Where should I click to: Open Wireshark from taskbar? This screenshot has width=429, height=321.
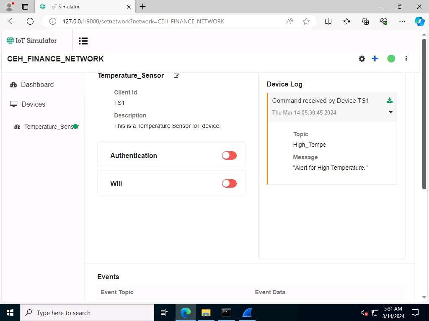tap(247, 313)
